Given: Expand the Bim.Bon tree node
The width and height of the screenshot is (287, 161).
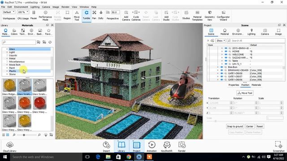Looking at the screenshot, I should tap(217, 67).
